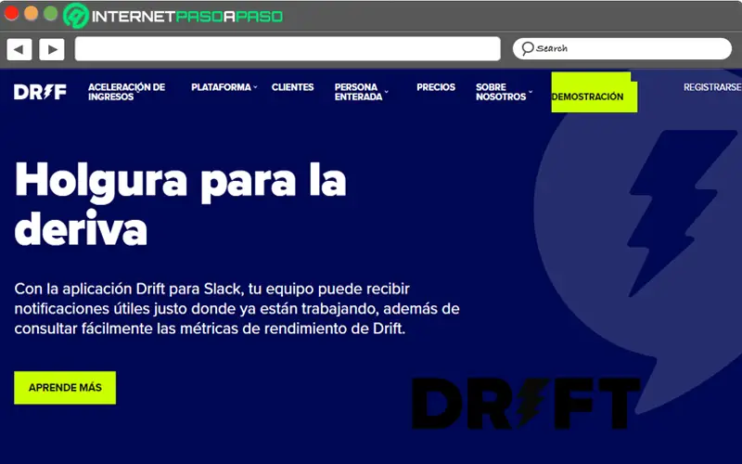
Task: Open the Persona Enterada menu
Action: [x=358, y=92]
